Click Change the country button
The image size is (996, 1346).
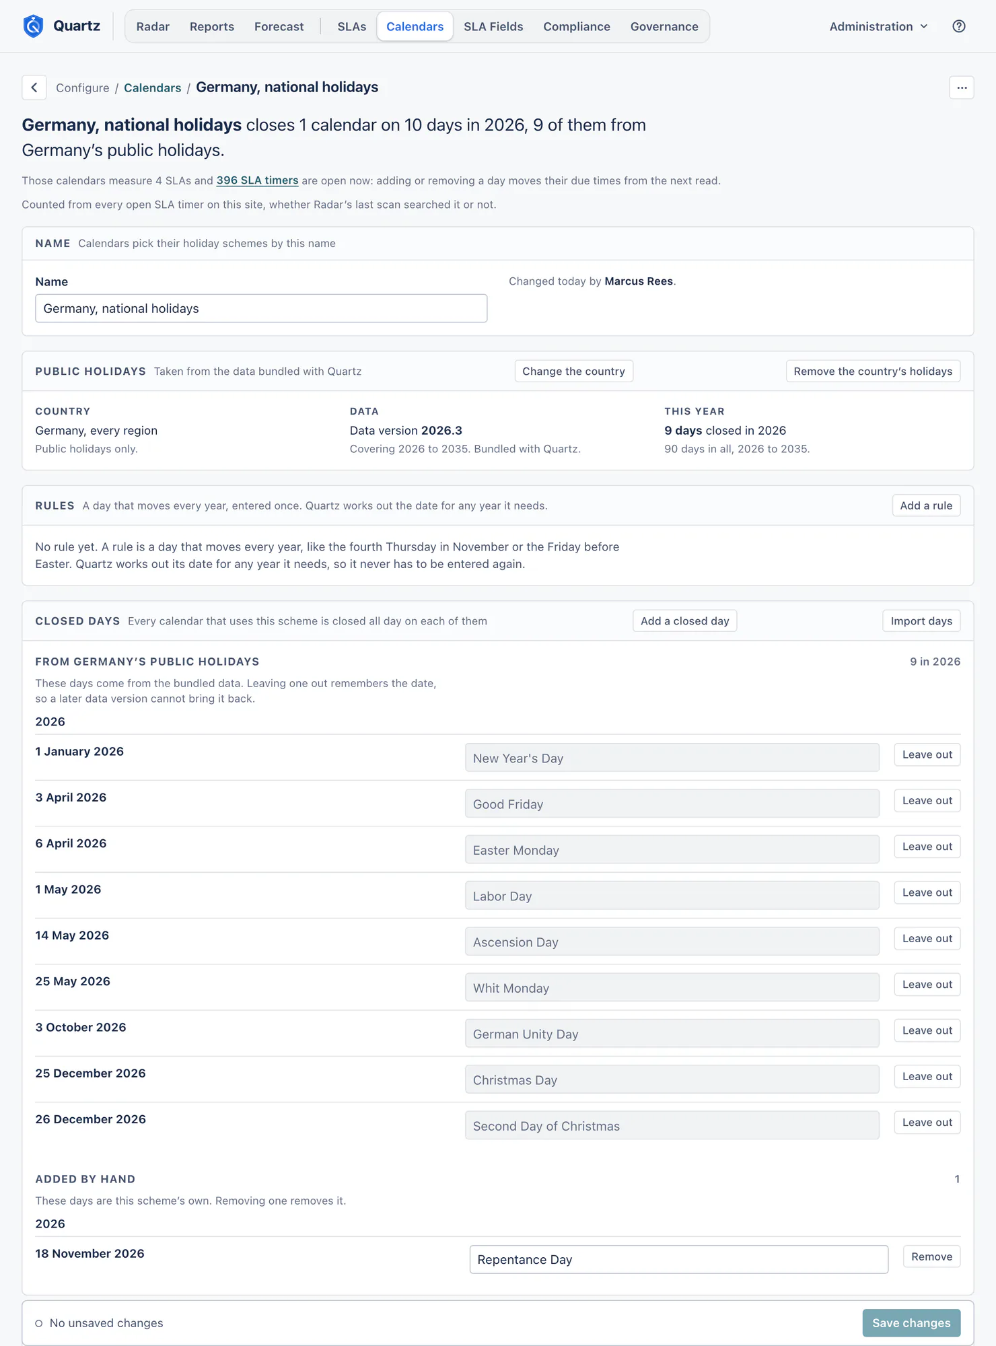click(574, 371)
